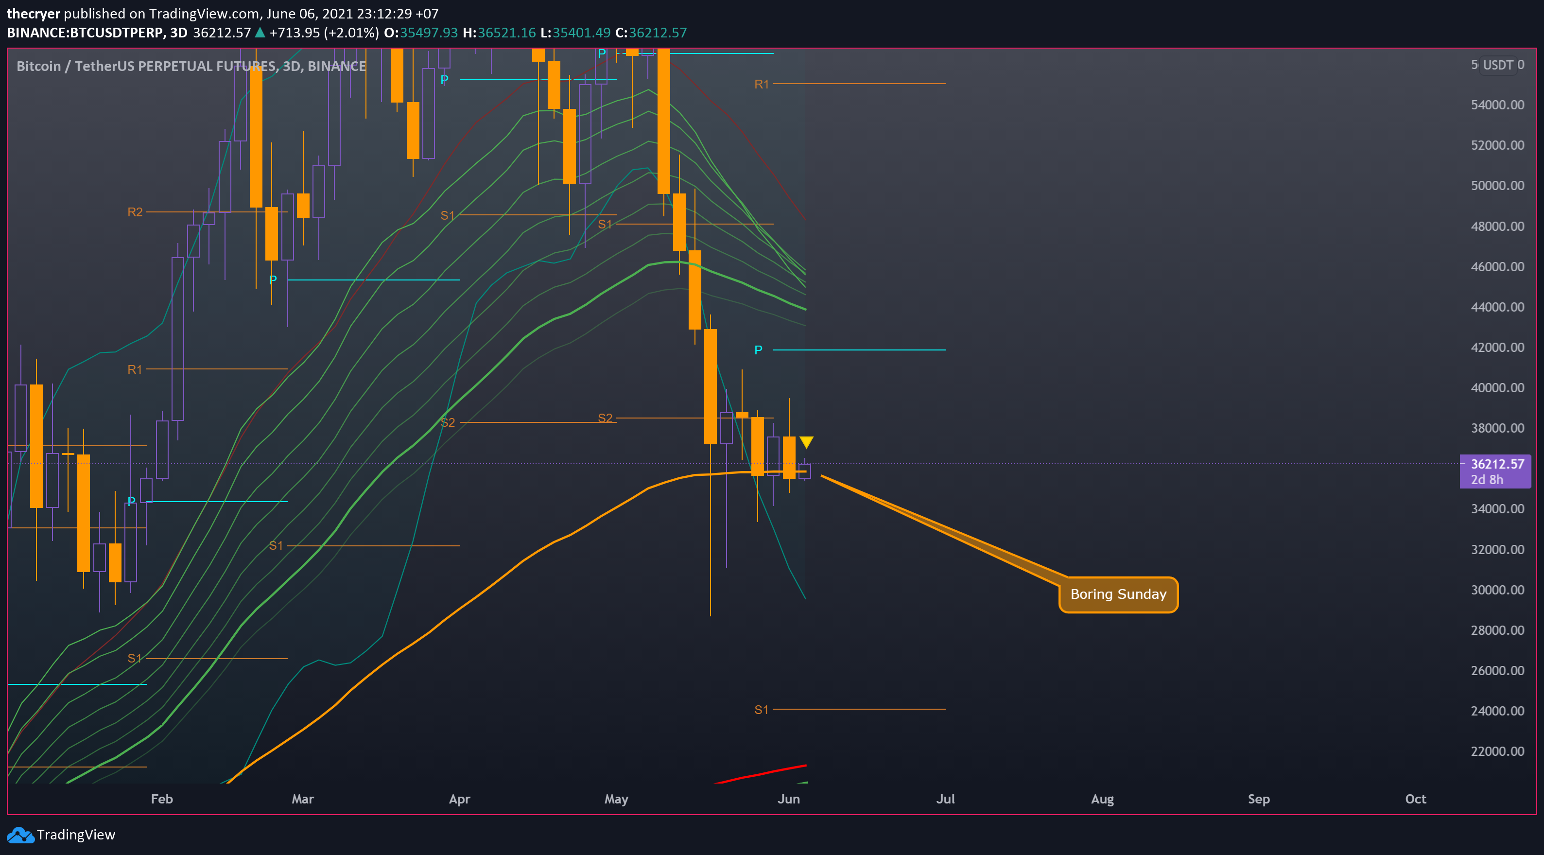Click the Aug label on time axis

point(1102,799)
